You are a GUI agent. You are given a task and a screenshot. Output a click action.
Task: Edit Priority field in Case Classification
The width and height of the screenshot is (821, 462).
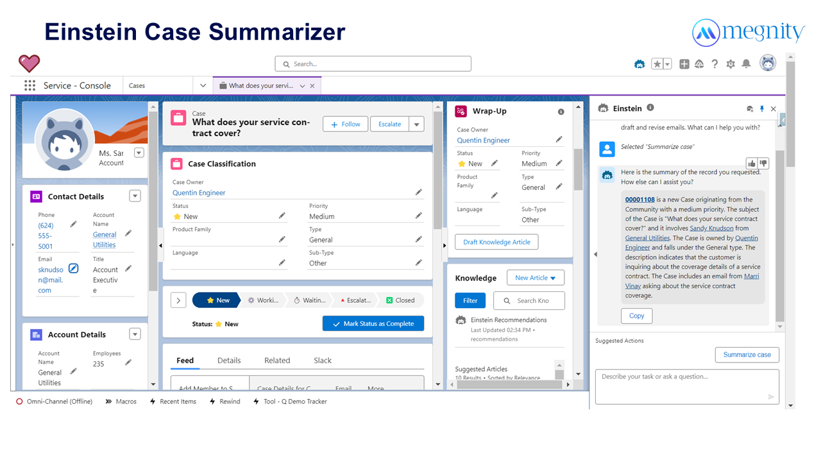pos(419,216)
